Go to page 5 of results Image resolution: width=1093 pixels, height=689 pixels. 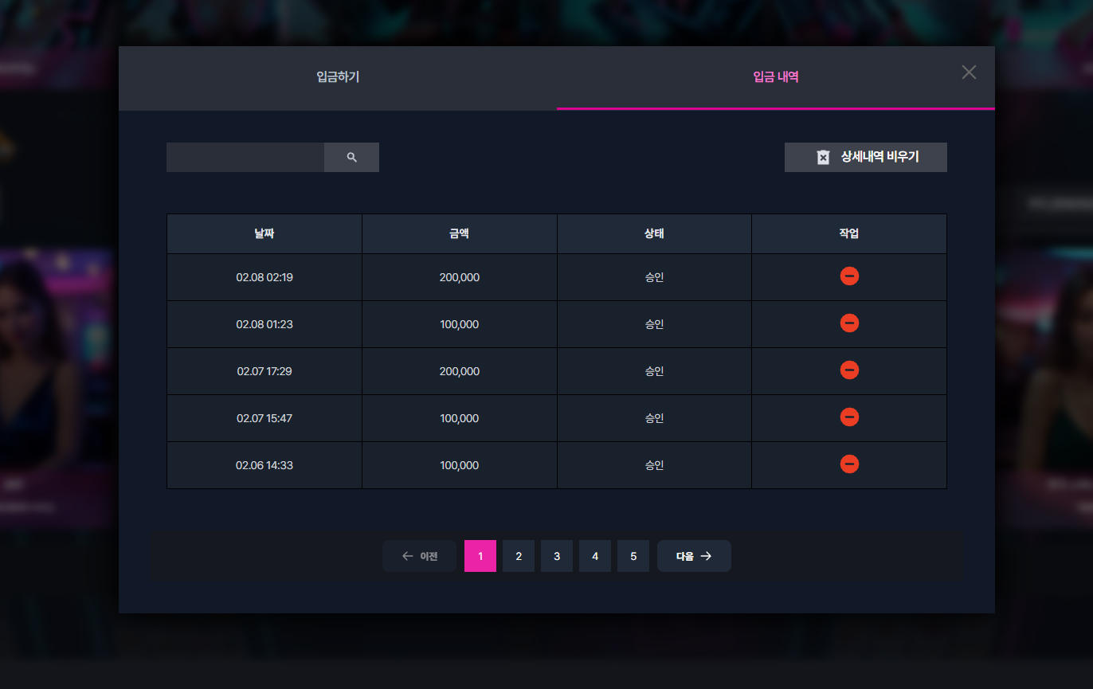[x=633, y=556]
